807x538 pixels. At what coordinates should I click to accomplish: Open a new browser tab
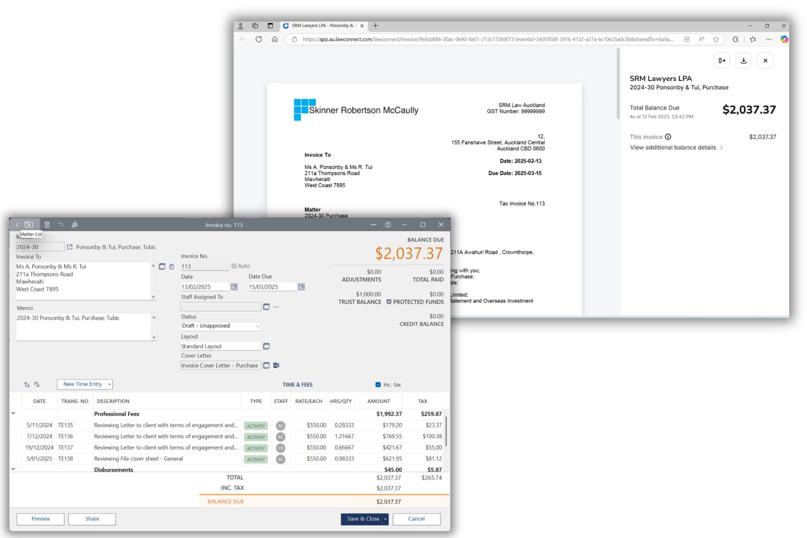point(376,26)
